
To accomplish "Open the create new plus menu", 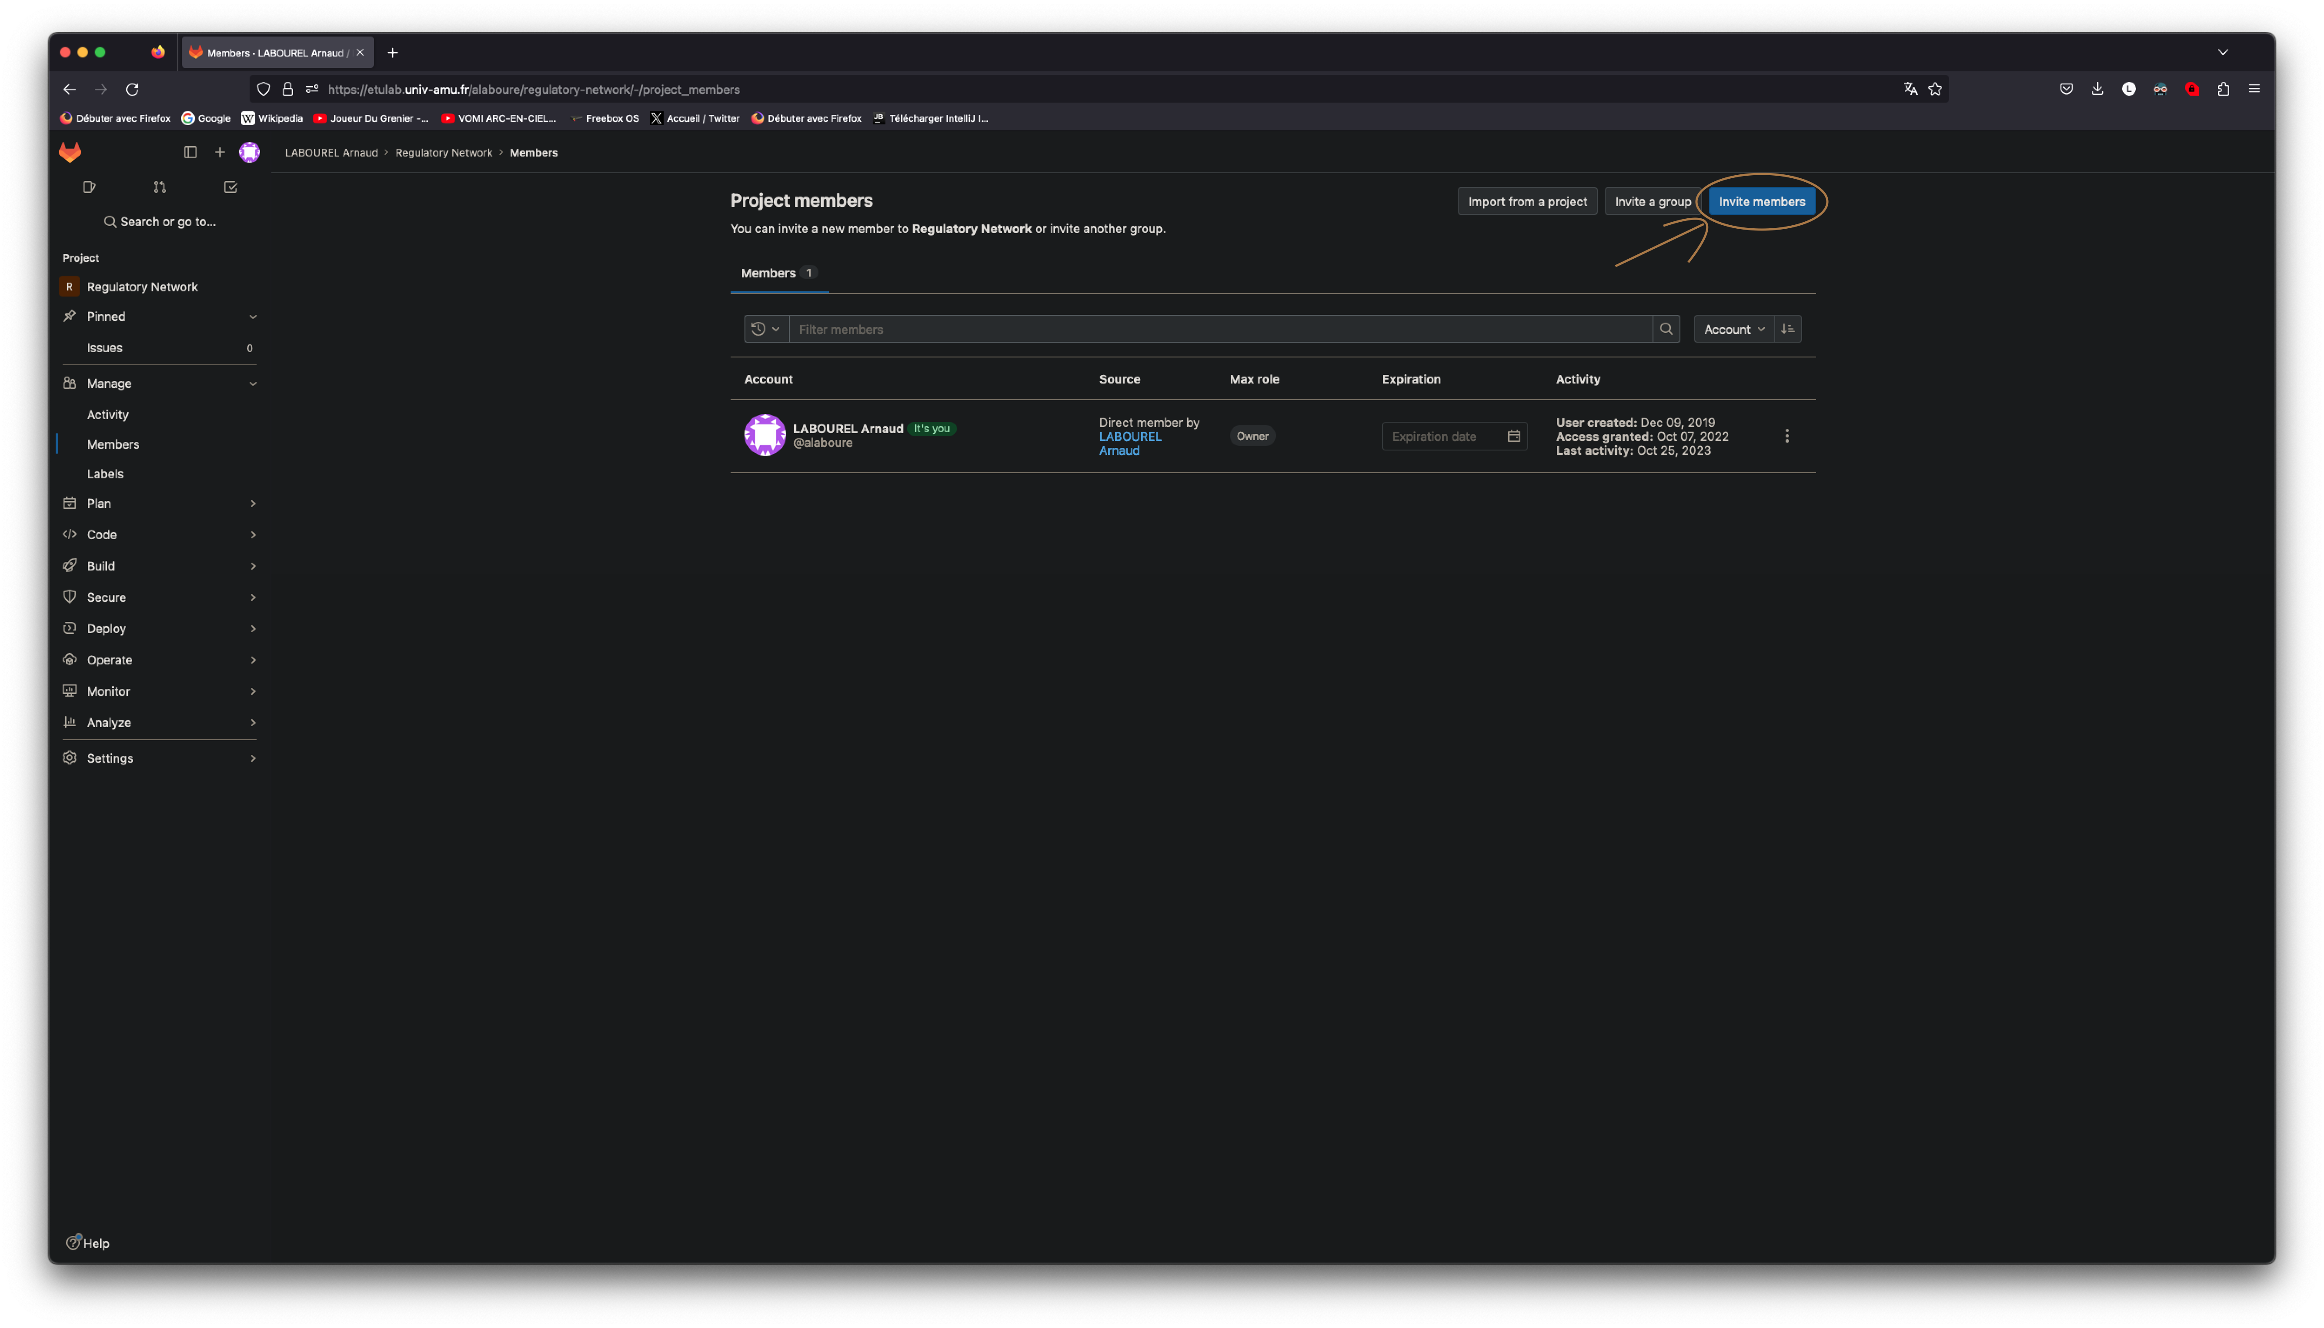I will pos(220,152).
